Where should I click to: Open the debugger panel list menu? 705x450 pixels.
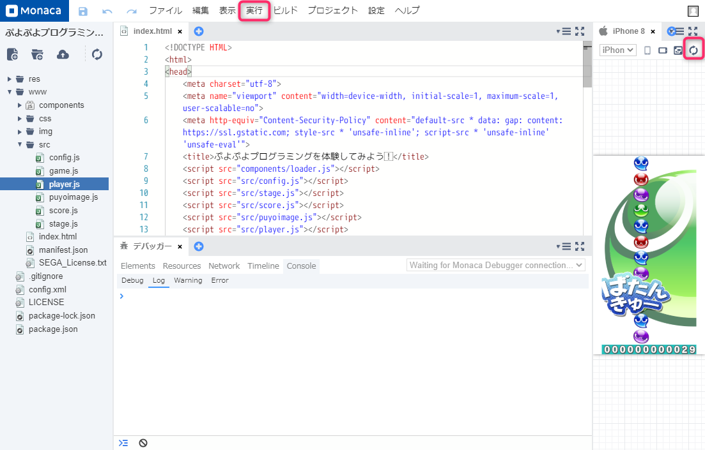[564, 246]
